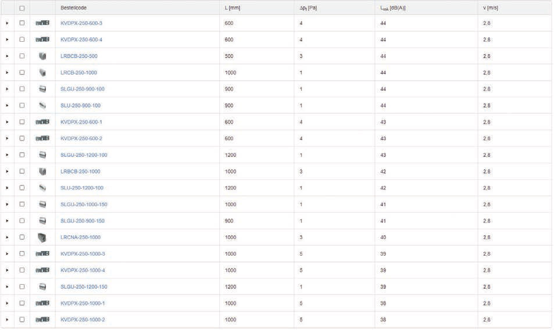Screen dimensions: 554x330
Task: Toggle the select-all checkbox in header
Action: click(x=22, y=8)
